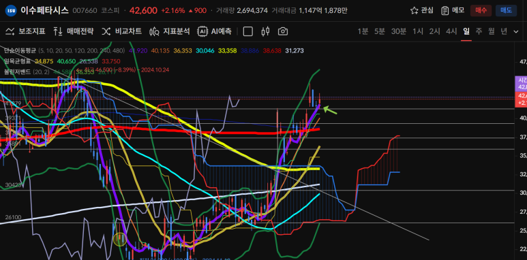Open 지표분석 indicator analysis
The height and width of the screenshot is (260, 527).
tap(170, 31)
